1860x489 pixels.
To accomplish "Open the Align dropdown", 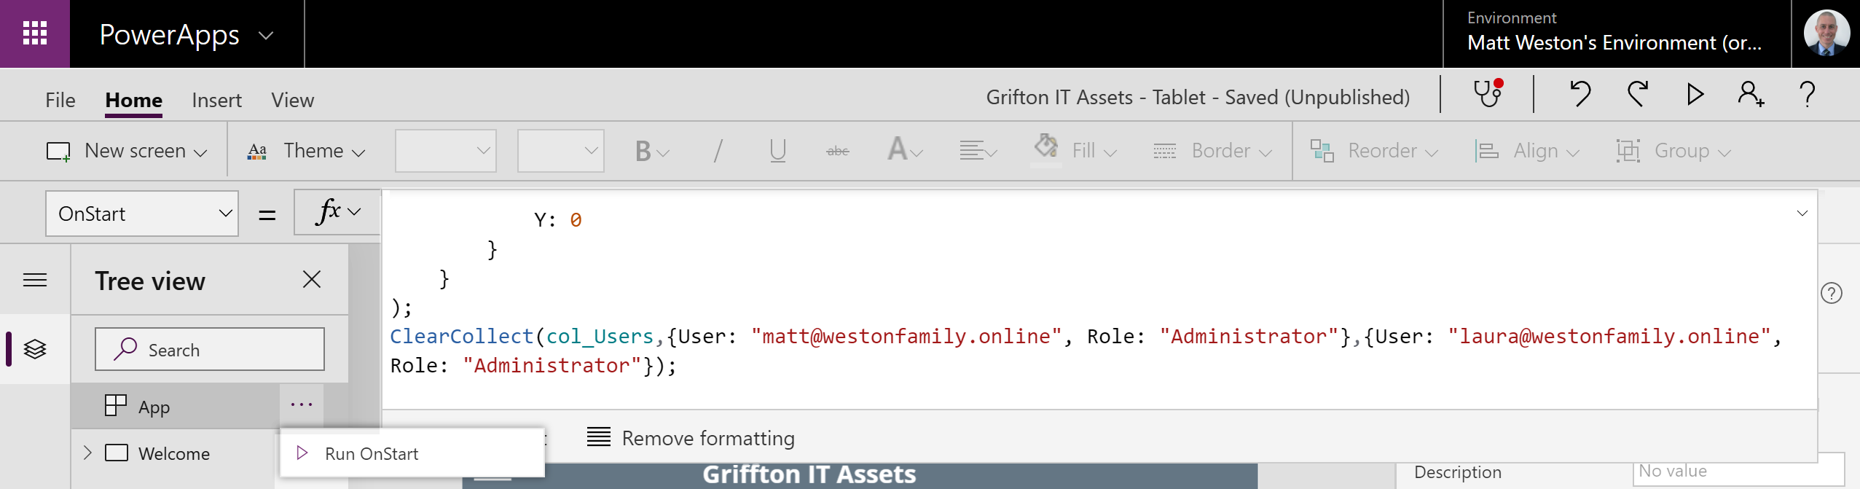I will [1527, 151].
